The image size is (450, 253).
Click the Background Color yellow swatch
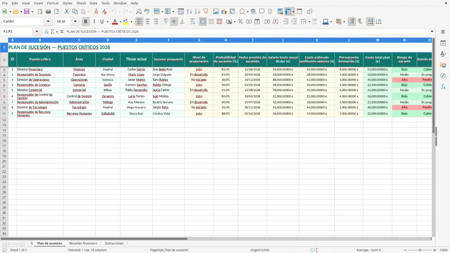126,22
